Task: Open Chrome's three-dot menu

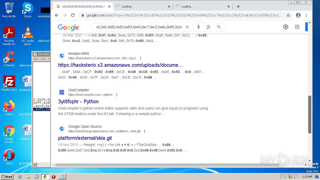Action: click(306, 15)
